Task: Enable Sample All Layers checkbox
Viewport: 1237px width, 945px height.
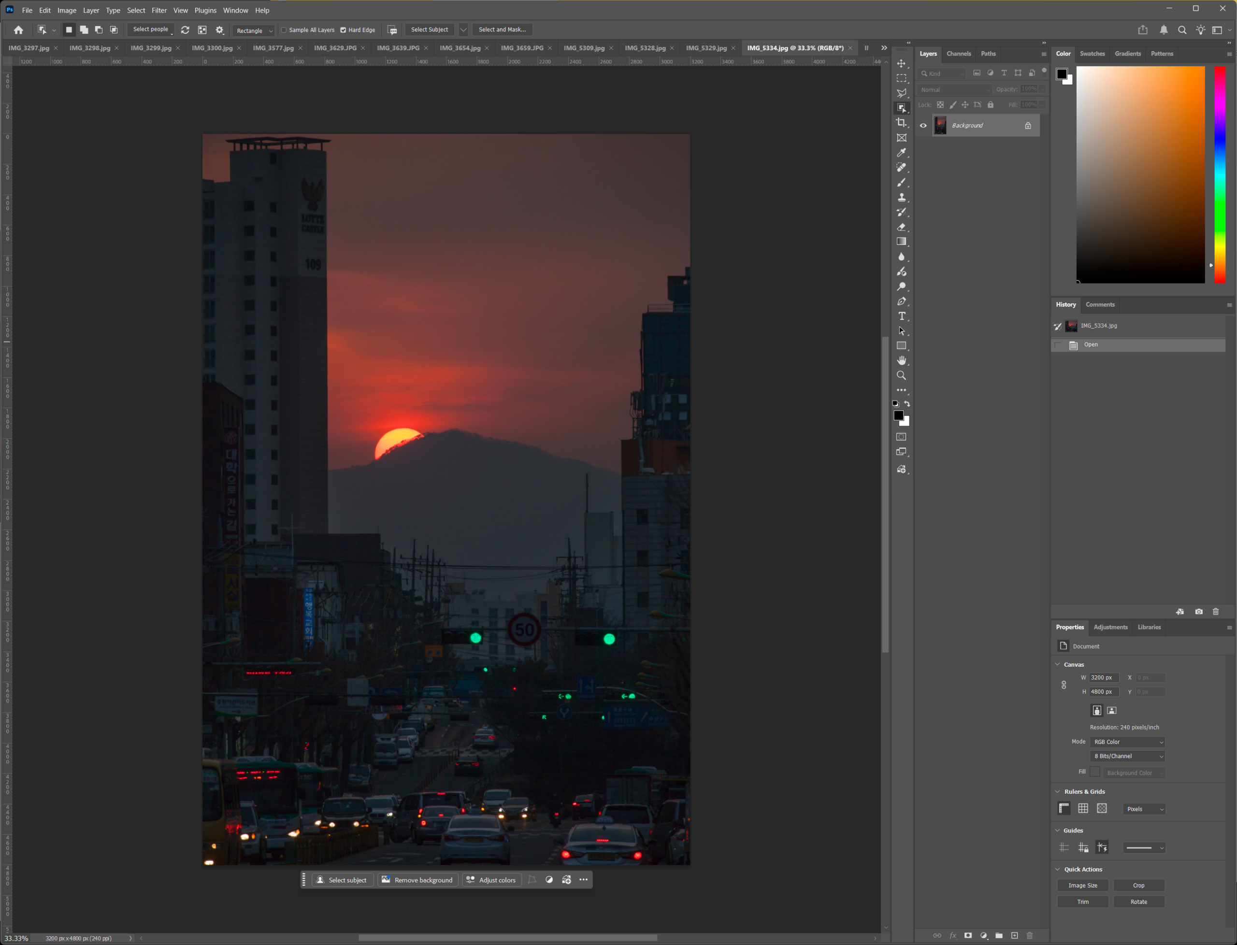Action: [284, 30]
